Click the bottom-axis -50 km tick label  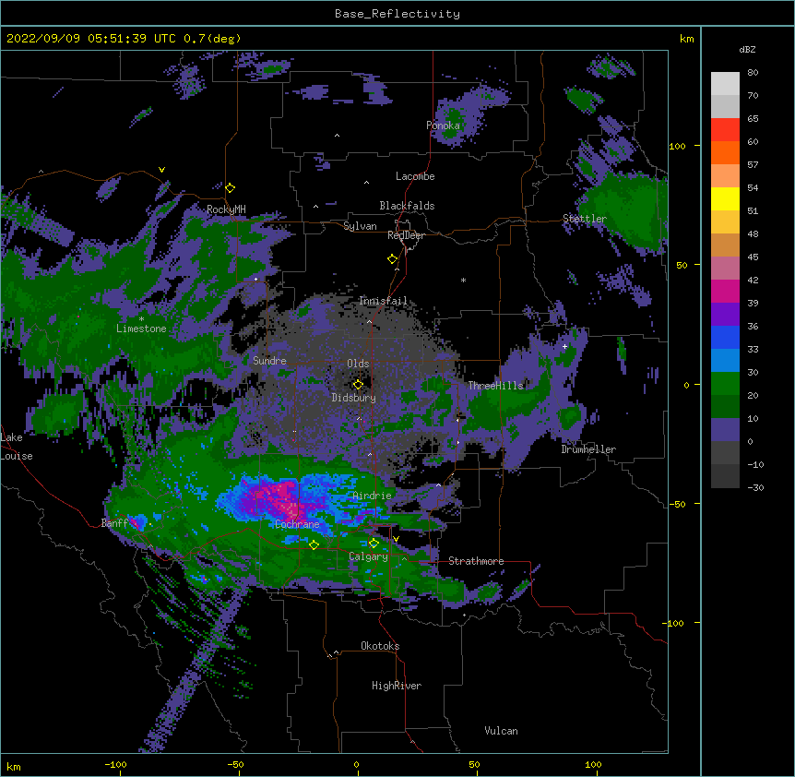[235, 764]
